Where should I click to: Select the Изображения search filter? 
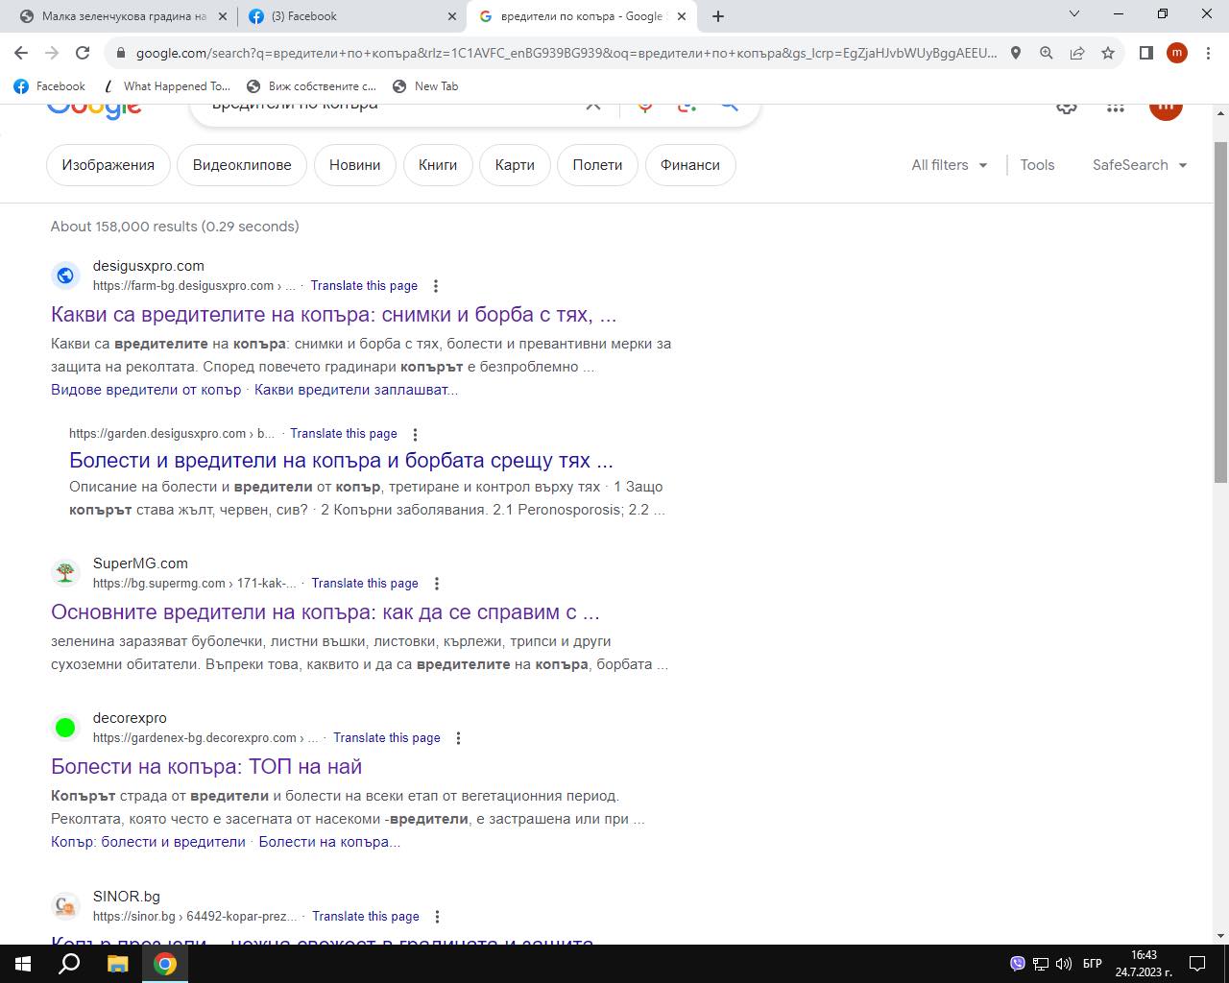coord(108,165)
